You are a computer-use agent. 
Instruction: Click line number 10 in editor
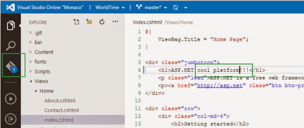point(138,101)
